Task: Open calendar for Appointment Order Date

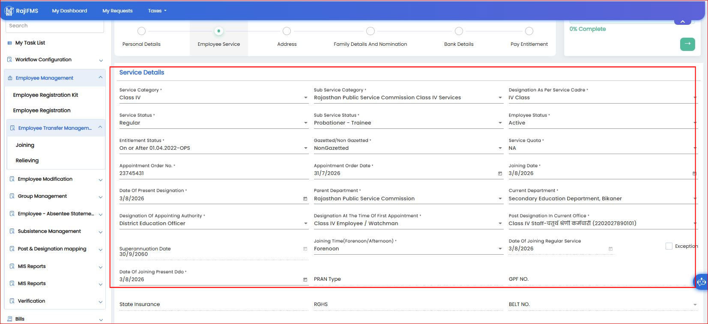Action: (x=500, y=173)
